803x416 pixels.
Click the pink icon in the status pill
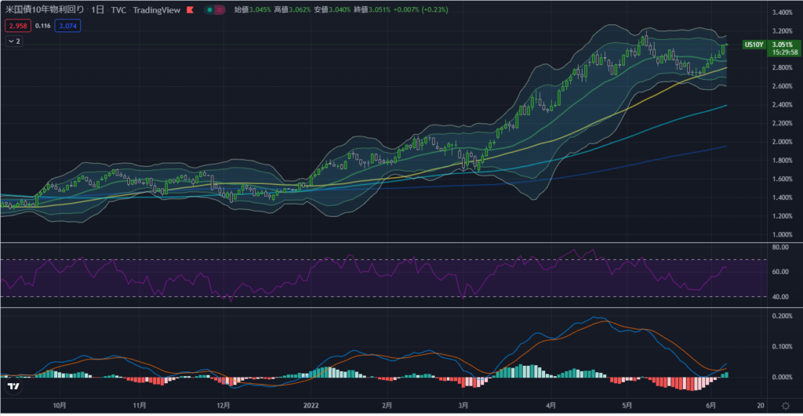(x=220, y=10)
